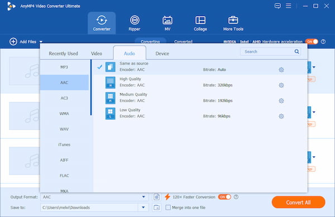Open settings gear for Same as source

[281, 70]
